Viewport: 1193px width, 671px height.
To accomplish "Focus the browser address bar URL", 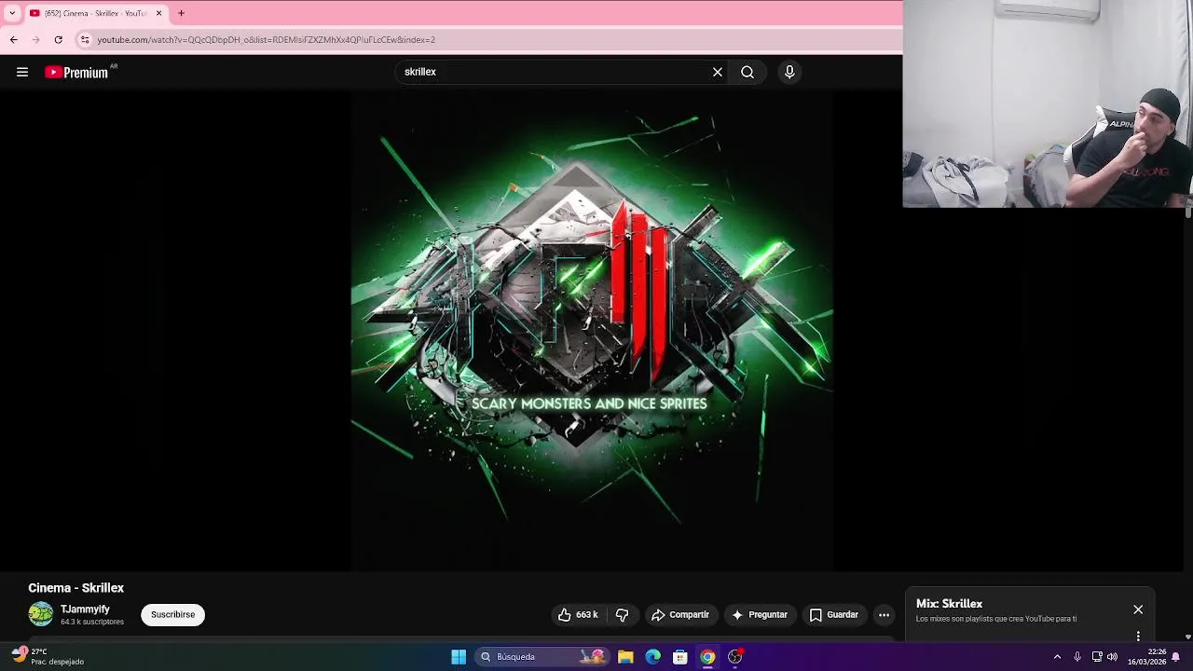I will click(x=267, y=40).
